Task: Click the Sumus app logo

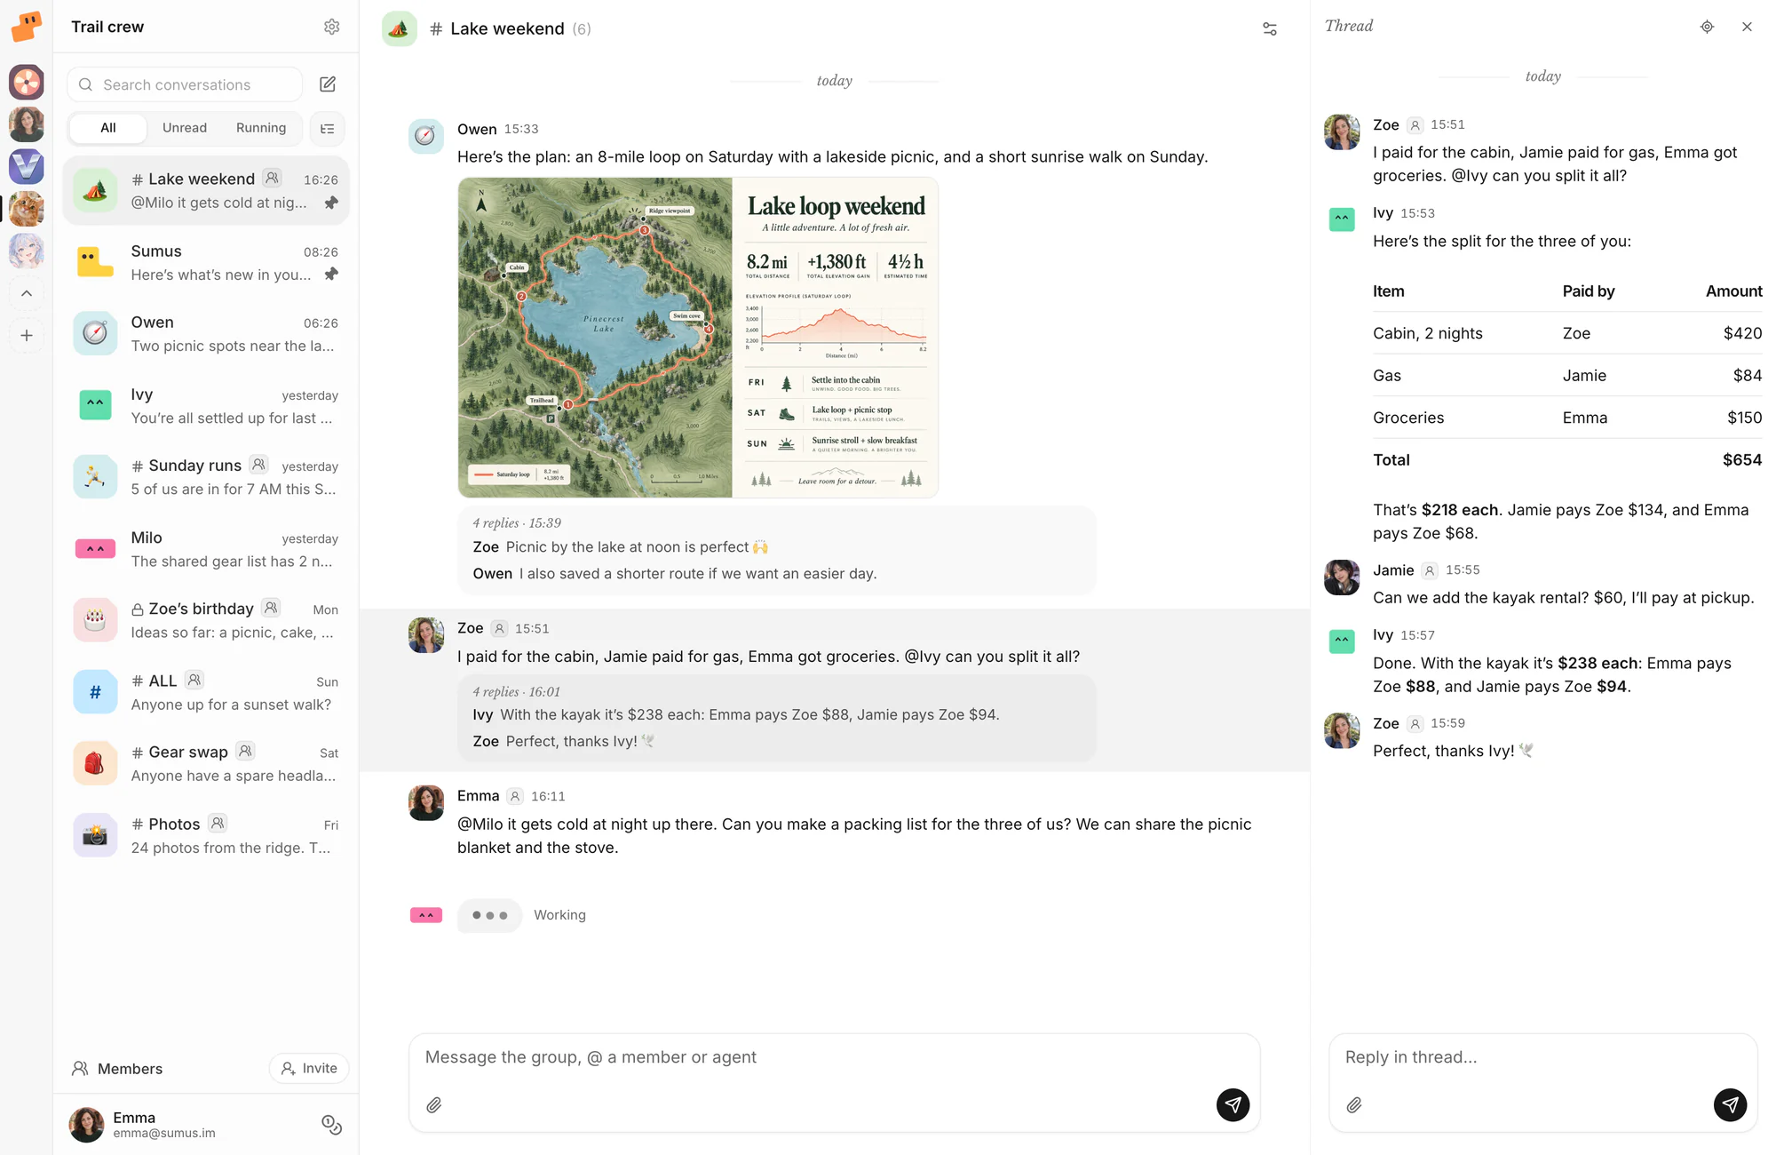Action: pyautogui.click(x=27, y=27)
